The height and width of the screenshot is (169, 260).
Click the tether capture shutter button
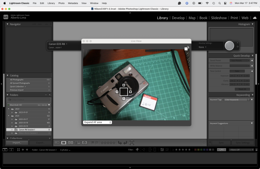point(229,46)
